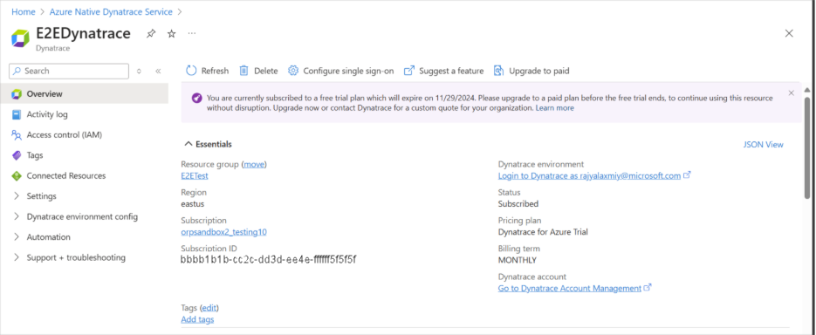This screenshot has height=335, width=816.
Task: Click the Add tags link
Action: (197, 319)
